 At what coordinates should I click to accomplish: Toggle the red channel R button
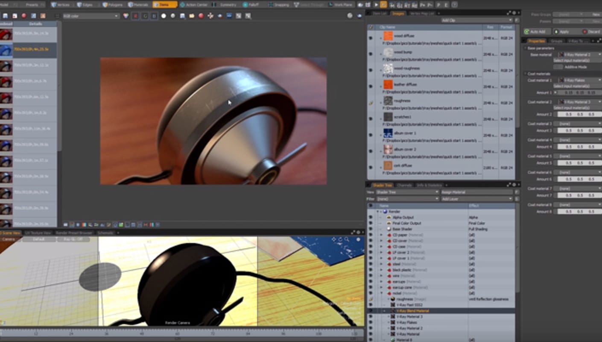(135, 16)
